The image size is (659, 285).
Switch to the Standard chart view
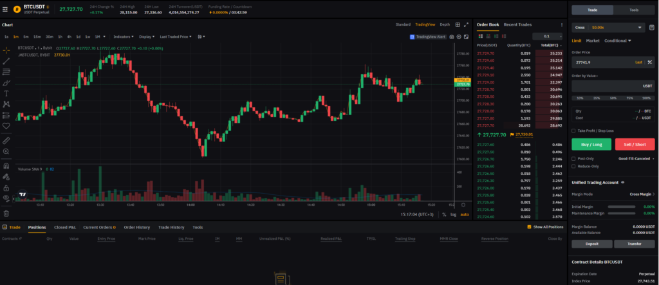coord(403,25)
